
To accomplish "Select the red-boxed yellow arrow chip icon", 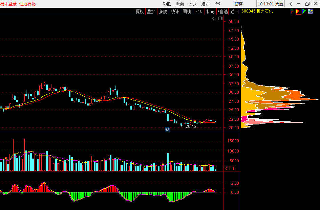I will (x=298, y=11).
